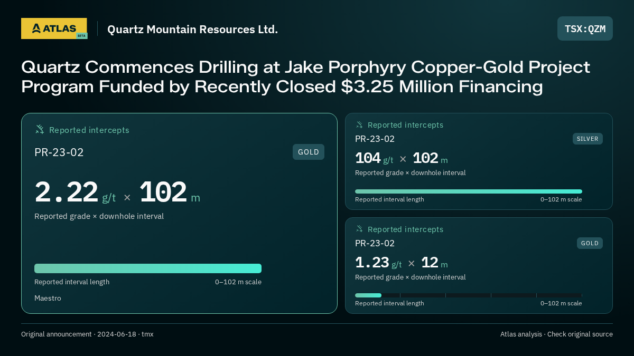Click the '12' metre interval value
Image resolution: width=634 pixels, height=356 pixels.
tap(430, 263)
